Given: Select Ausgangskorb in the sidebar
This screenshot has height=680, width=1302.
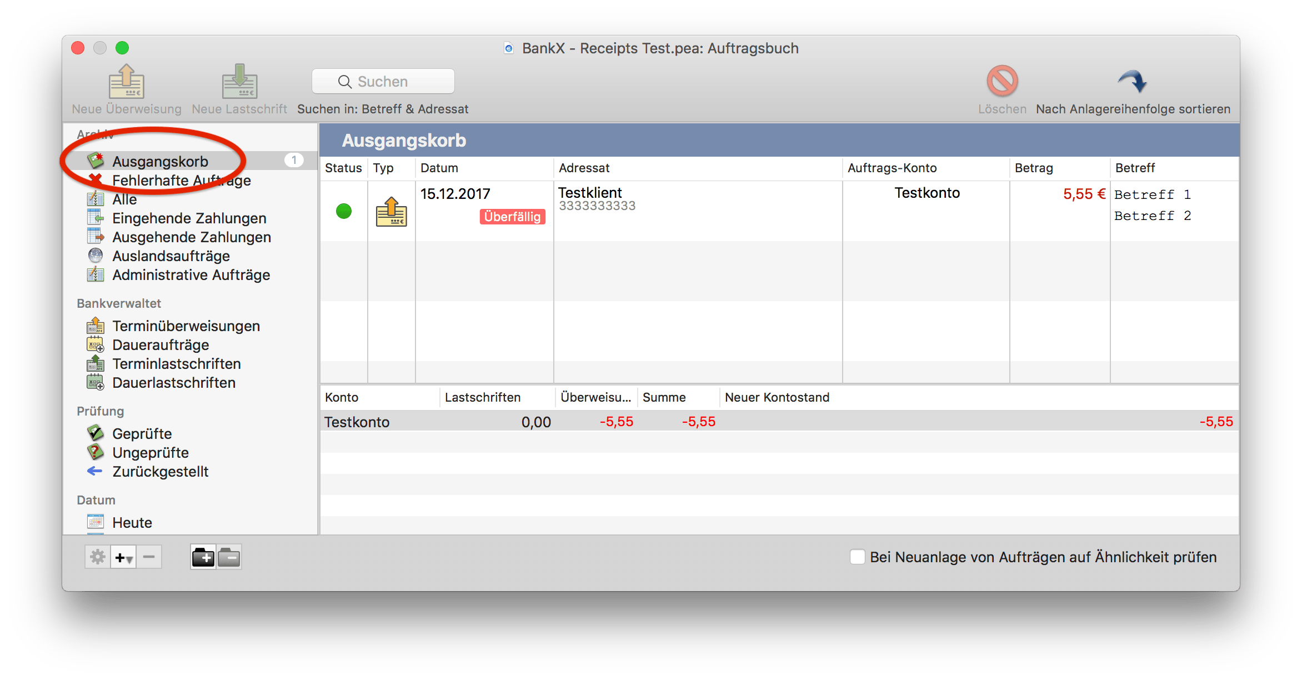Looking at the screenshot, I should click(160, 161).
